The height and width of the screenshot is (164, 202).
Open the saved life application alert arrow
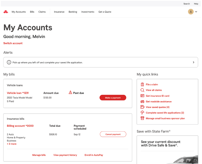point(193,62)
